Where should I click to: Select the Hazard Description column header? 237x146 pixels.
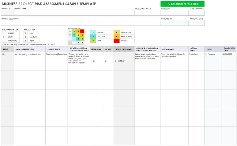(30, 49)
